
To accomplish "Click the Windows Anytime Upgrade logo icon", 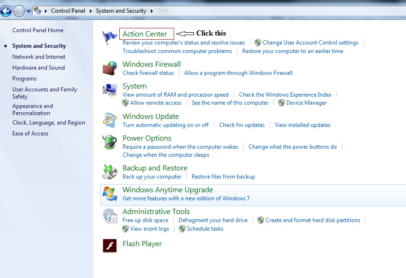I will (110, 194).
